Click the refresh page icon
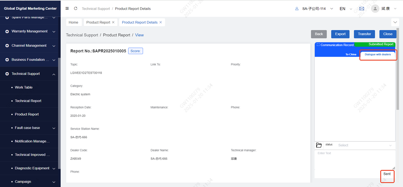This screenshot has height=187, width=403. point(75,9)
